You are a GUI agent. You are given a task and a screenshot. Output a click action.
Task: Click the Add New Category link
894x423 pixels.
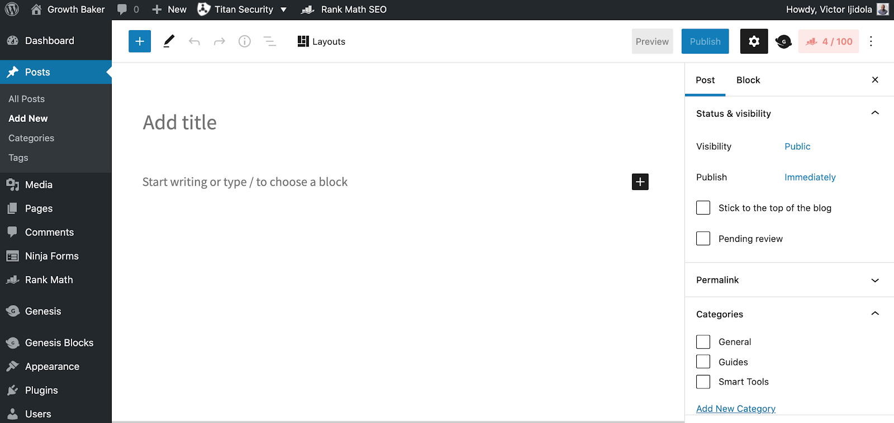click(x=736, y=408)
